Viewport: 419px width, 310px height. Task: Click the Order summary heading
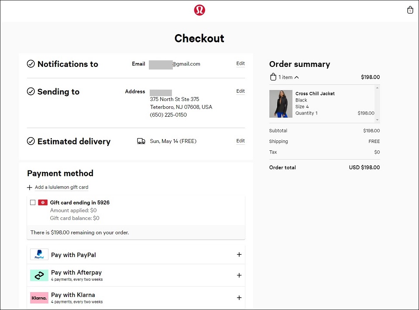click(x=299, y=64)
